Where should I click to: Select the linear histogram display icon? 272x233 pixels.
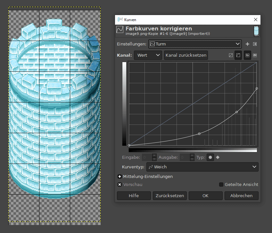pyautogui.click(x=248, y=55)
